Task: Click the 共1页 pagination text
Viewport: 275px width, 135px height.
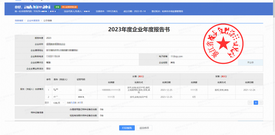Action: 80,103
